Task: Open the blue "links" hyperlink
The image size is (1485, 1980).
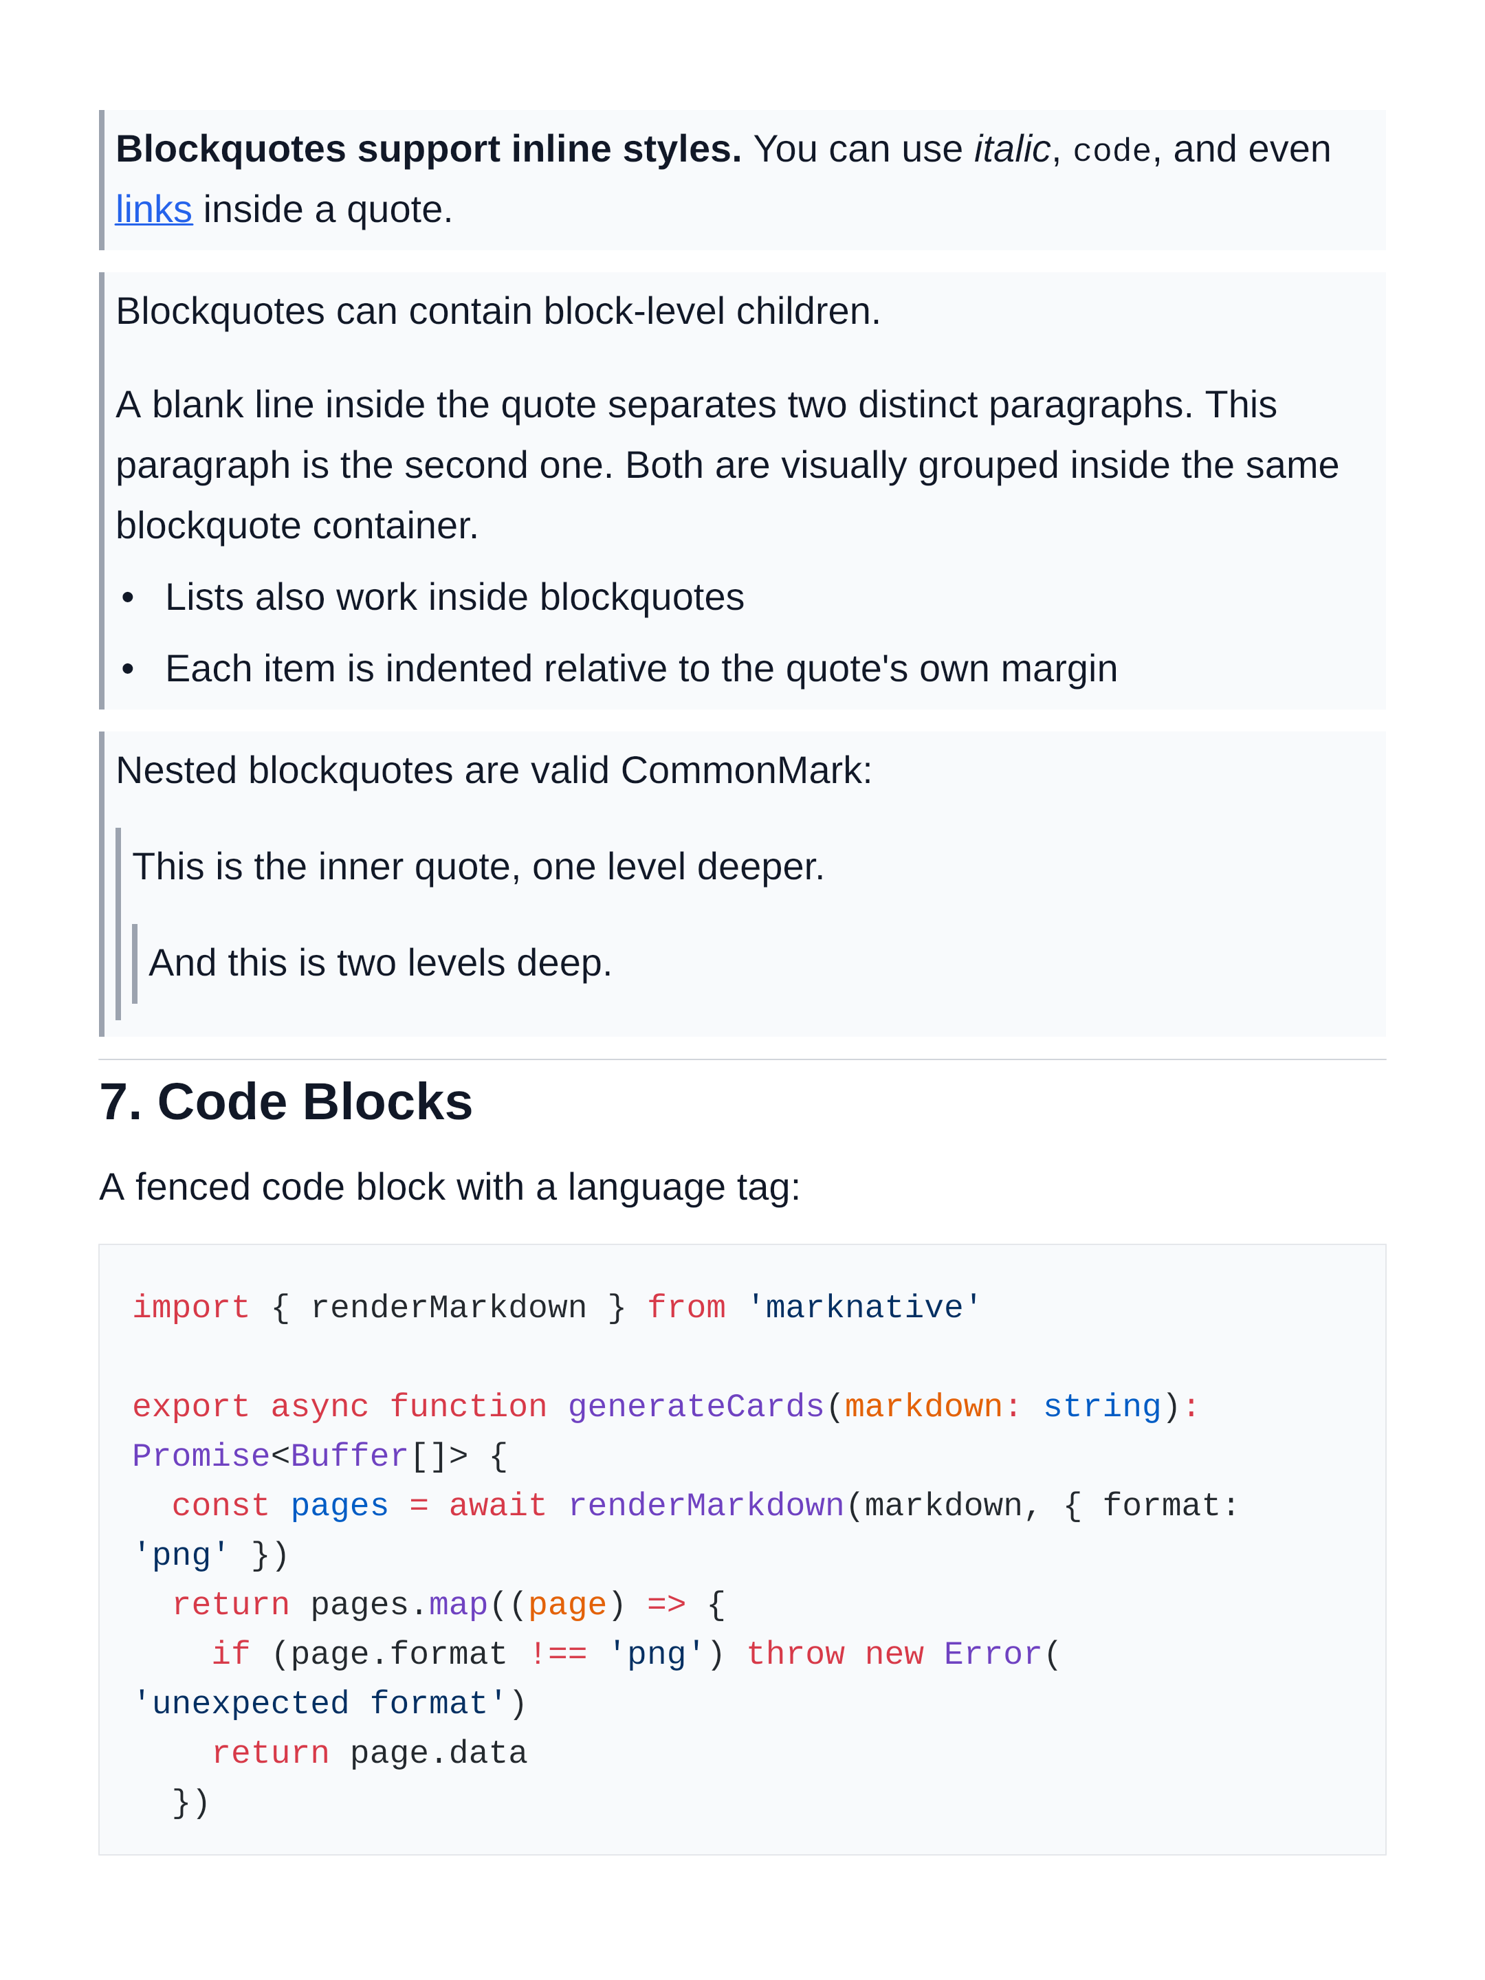Action: point(153,210)
